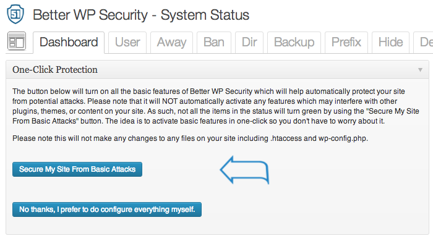Viewport: 433px width, 241px height.
Task: Select the Prefix tab
Action: [346, 42]
